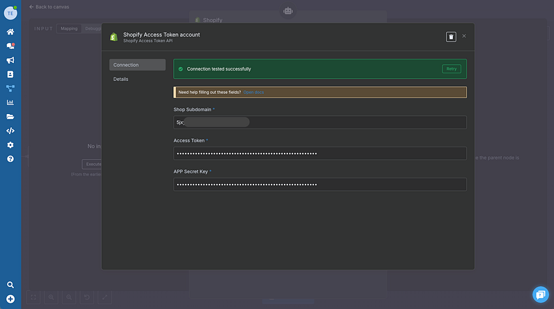554x309 pixels.
Task: Switch to the Details tab
Action: (x=120, y=79)
